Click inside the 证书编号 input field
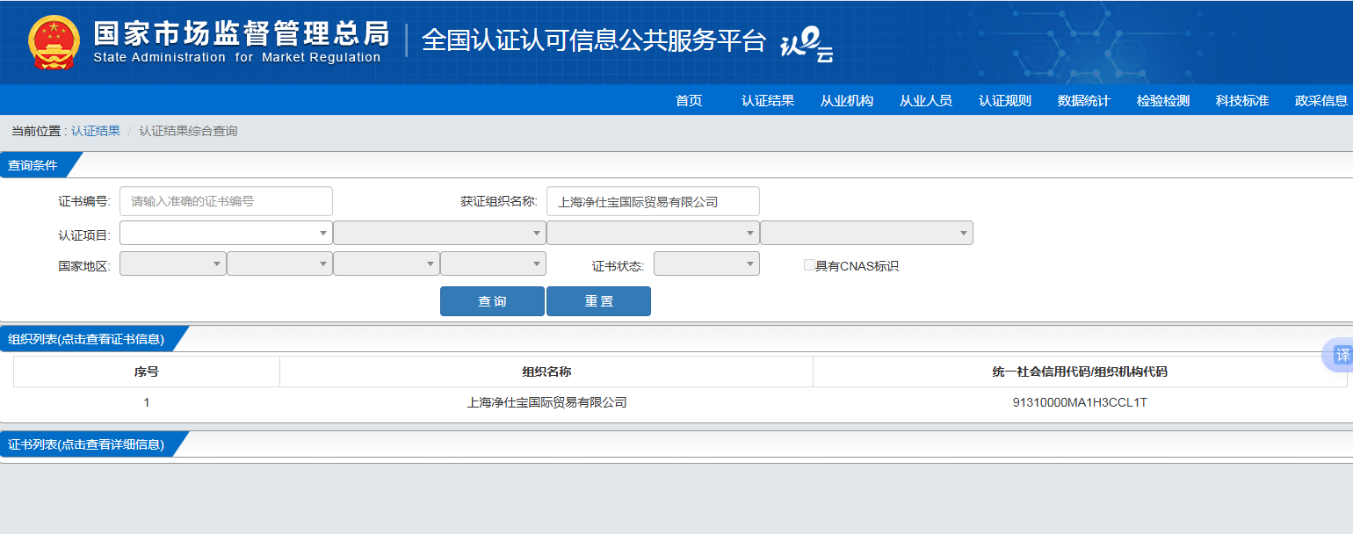 pos(226,201)
